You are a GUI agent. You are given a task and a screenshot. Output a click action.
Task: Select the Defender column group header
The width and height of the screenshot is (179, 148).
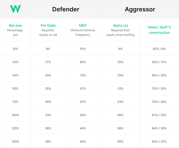pyautogui.click(x=66, y=9)
